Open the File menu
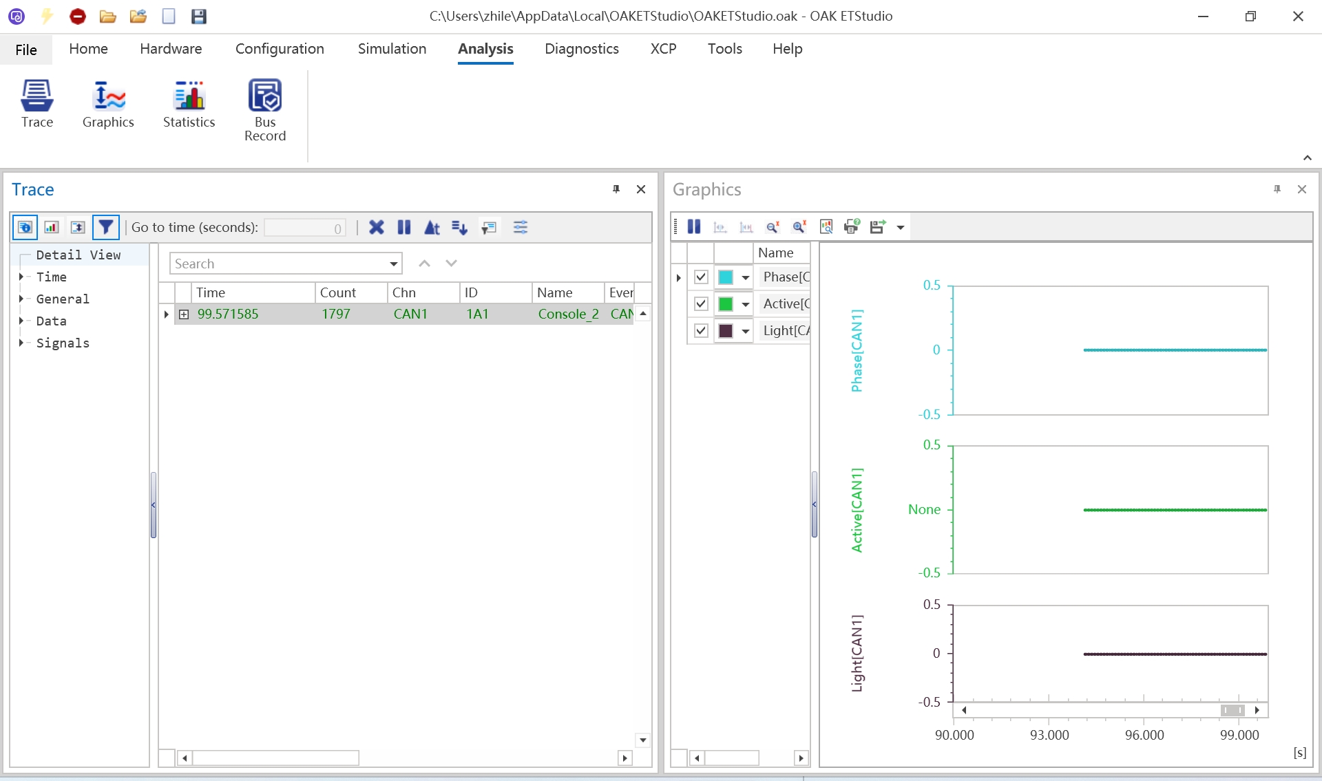Viewport: 1322px width, 781px height. click(x=26, y=50)
